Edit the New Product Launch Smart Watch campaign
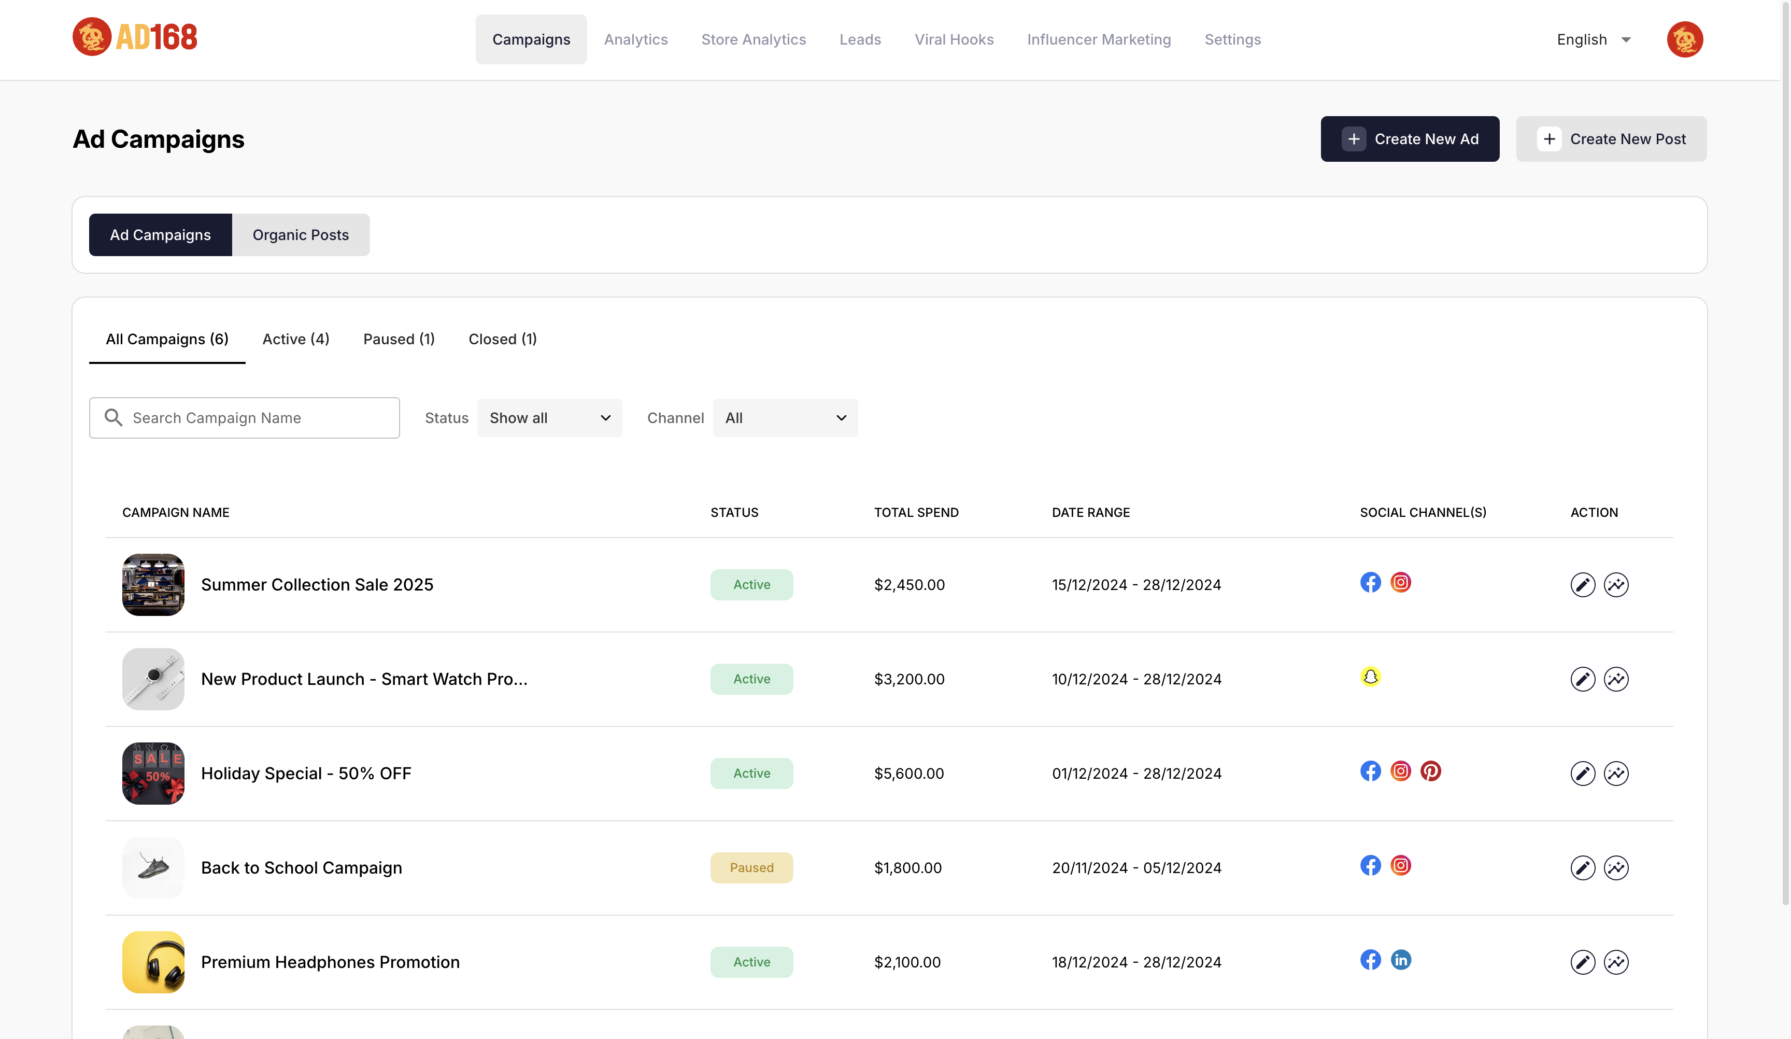The height and width of the screenshot is (1039, 1791). 1582,679
